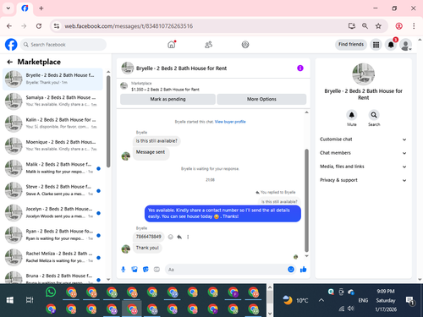Open Bryelle listing photo in right panel

[364, 74]
